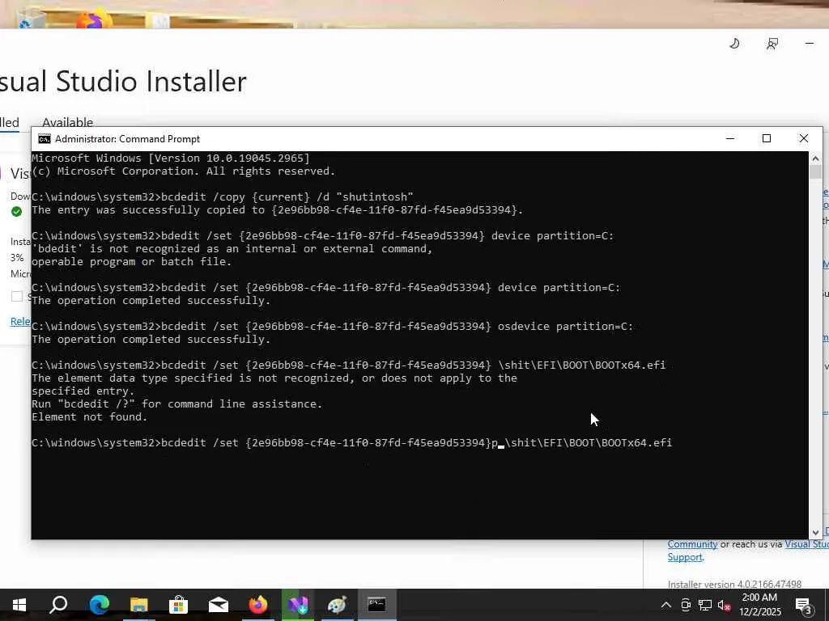Click Windows version 10.0.19045.2965 line
The width and height of the screenshot is (829, 621).
click(171, 158)
